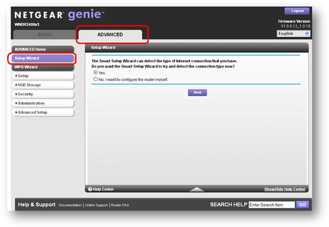
Task: Expand the Security section
Action: coord(43,94)
